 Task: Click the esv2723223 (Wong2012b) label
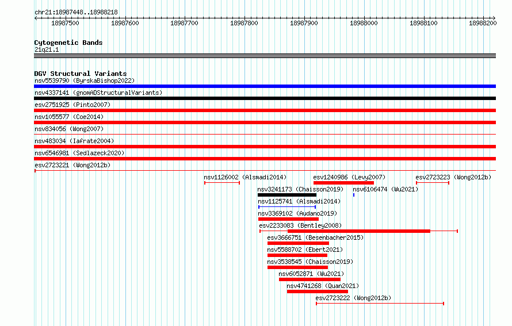pyautogui.click(x=453, y=177)
